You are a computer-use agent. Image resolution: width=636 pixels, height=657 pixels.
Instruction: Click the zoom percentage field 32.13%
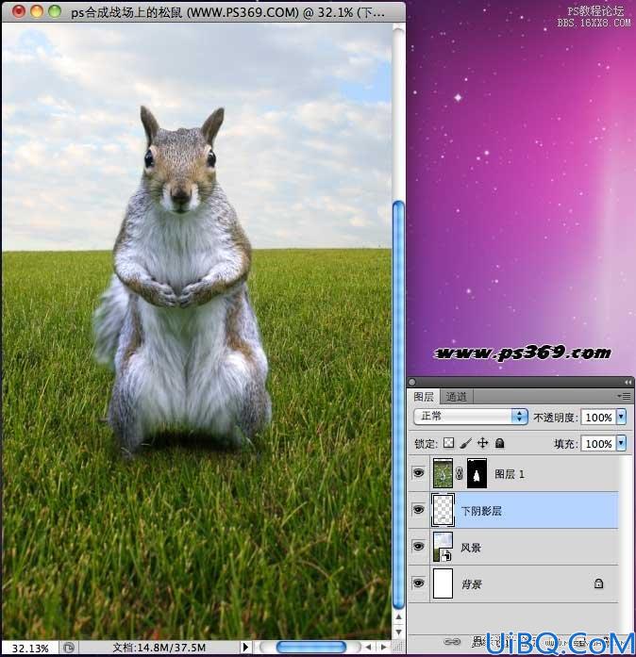pos(30,649)
